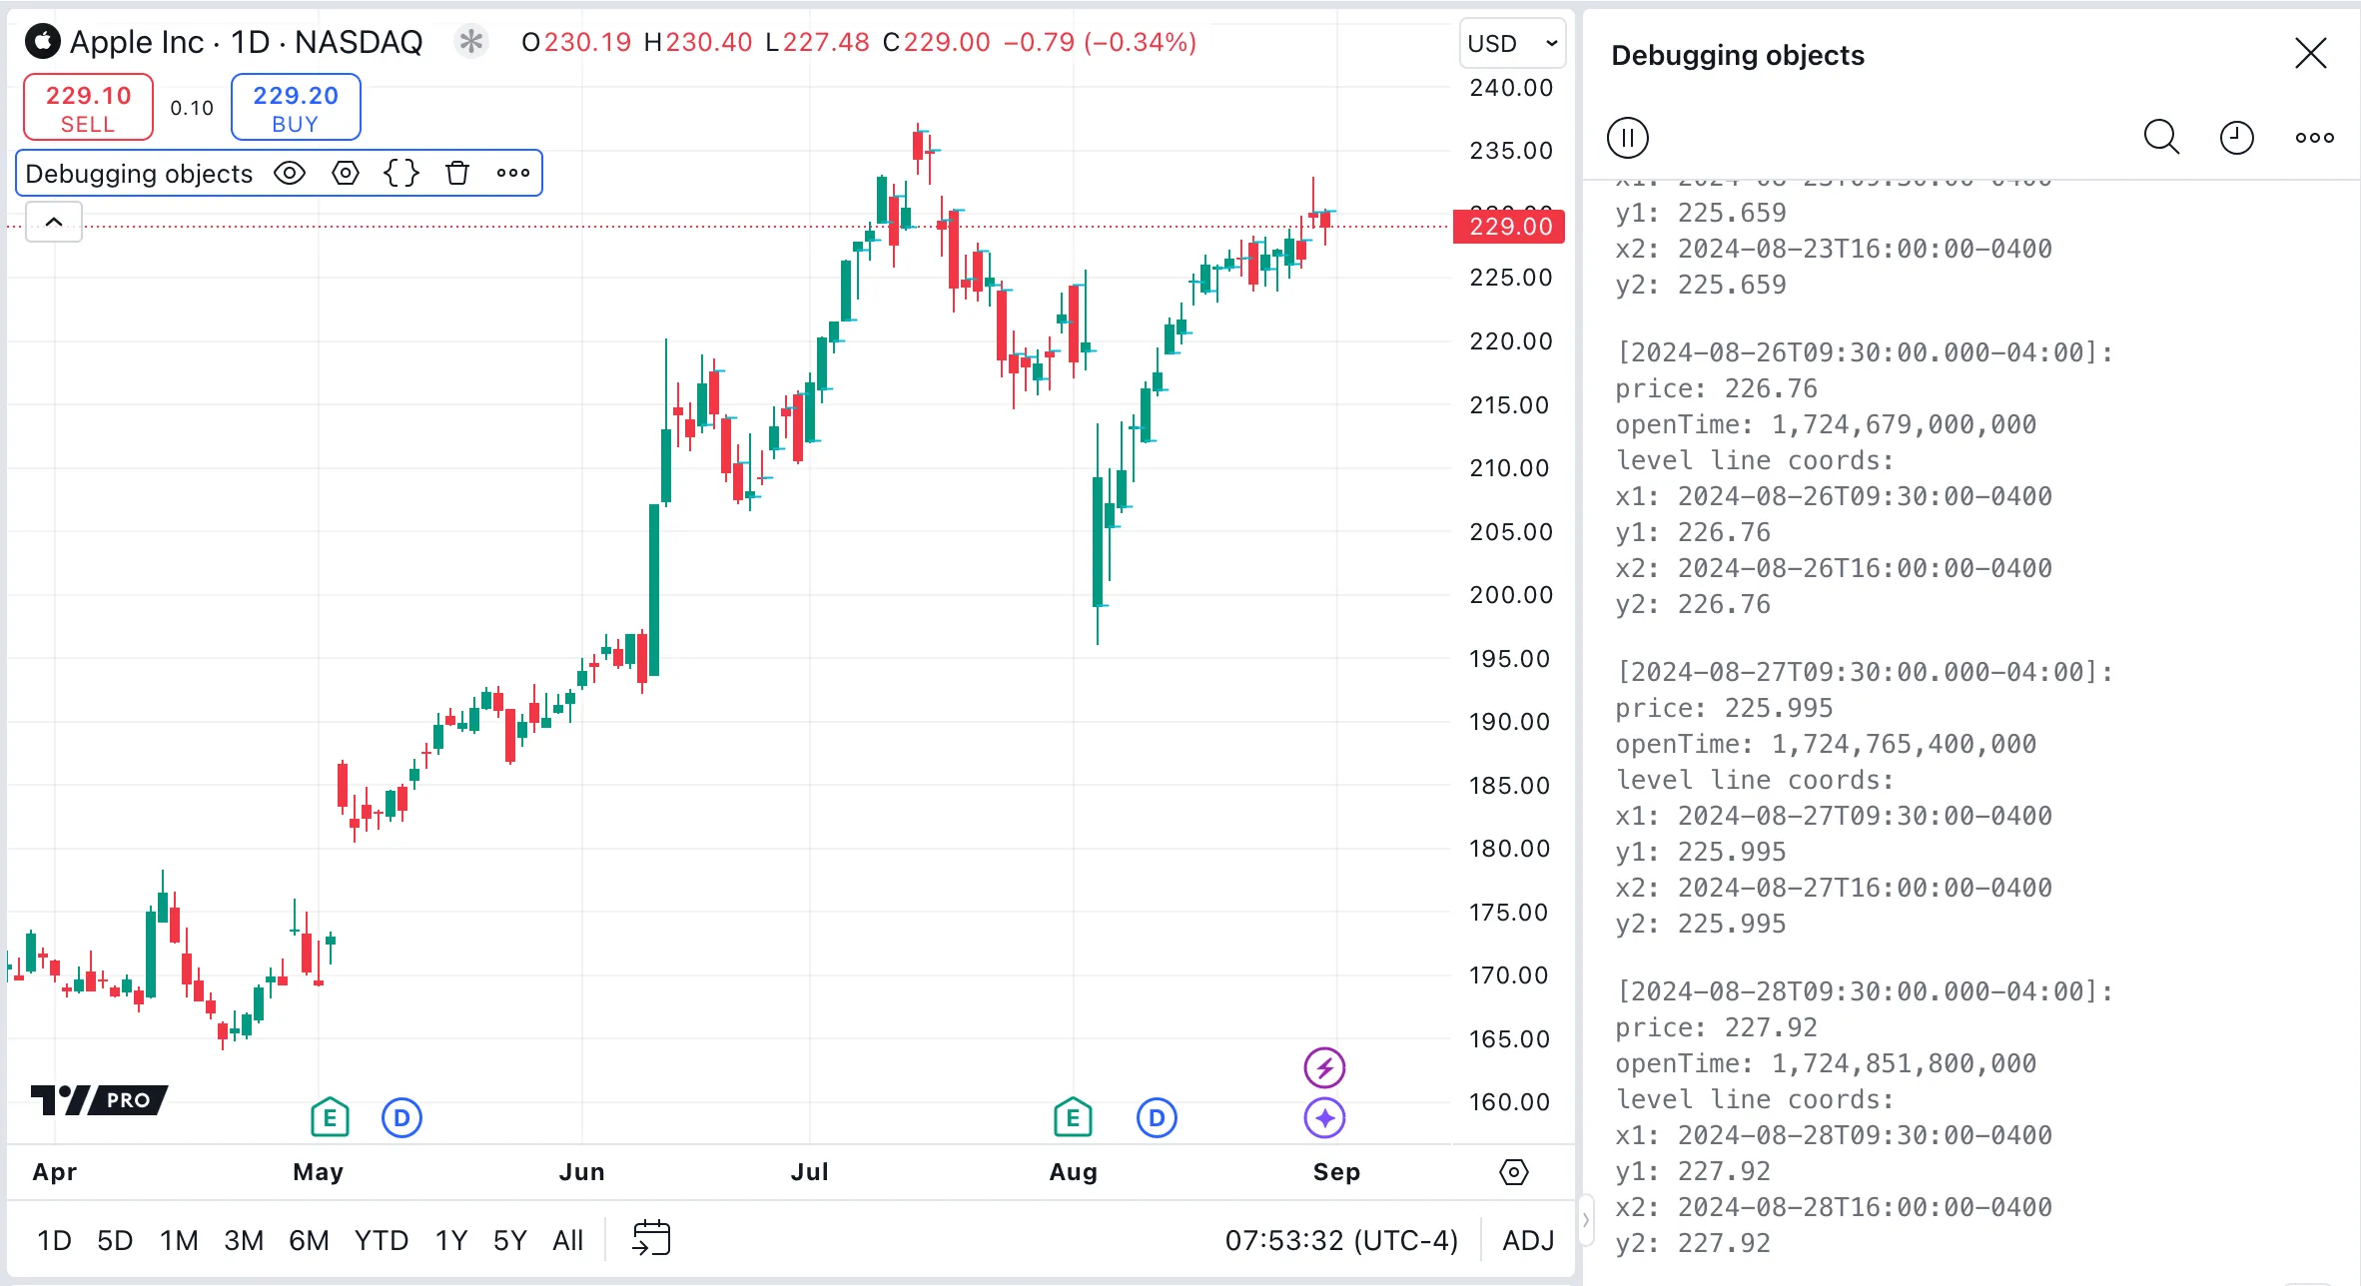The width and height of the screenshot is (2361, 1286).
Task: Select the 3M time range
Action: click(x=243, y=1240)
